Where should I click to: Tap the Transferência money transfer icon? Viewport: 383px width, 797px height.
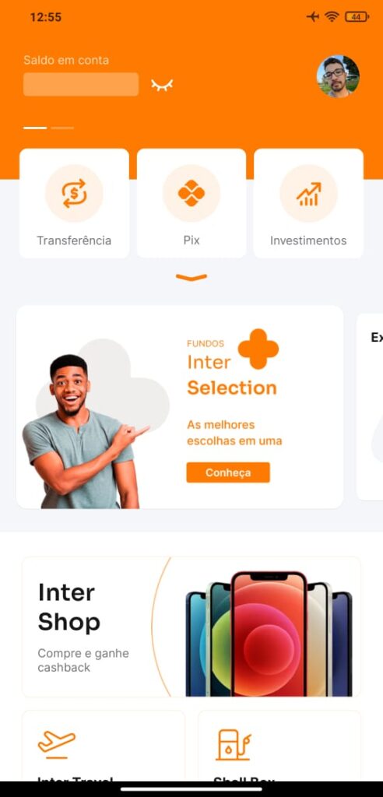74,193
